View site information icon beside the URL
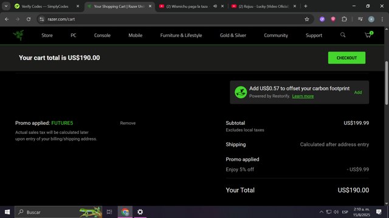389x218 pixels. (x=42, y=19)
